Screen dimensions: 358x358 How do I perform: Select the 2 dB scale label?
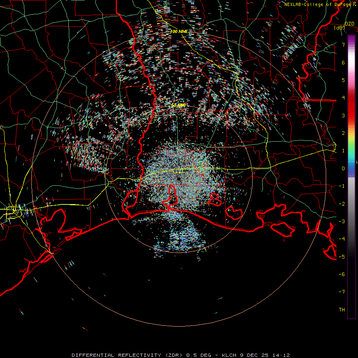[343, 133]
